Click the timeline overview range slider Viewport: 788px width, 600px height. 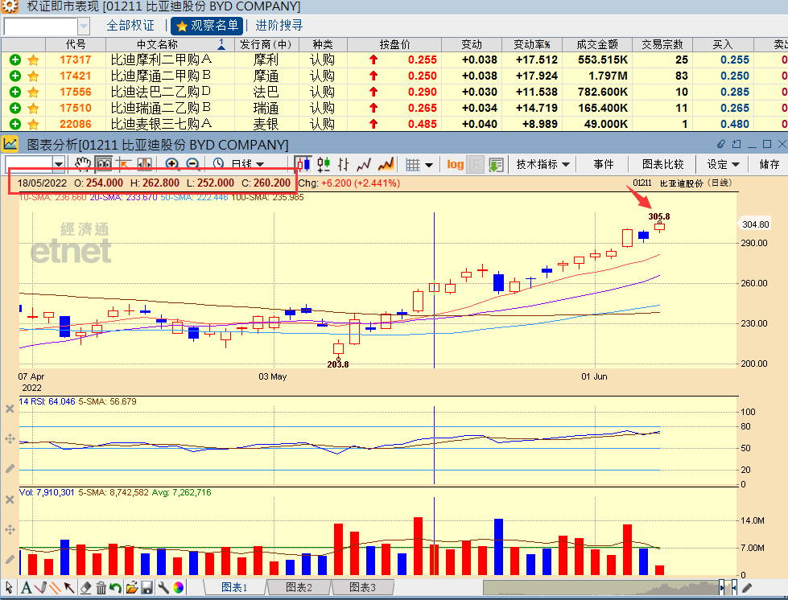coord(610,587)
